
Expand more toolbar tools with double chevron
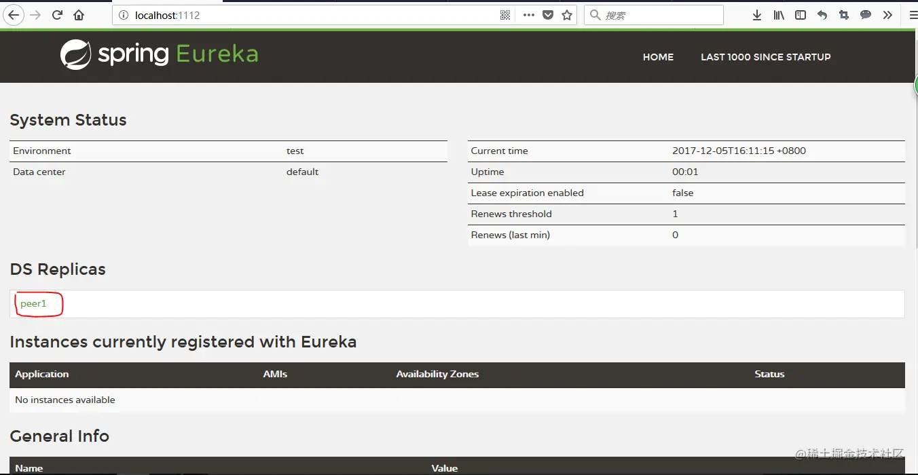coord(887,15)
